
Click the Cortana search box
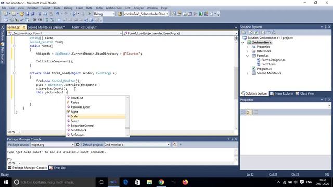click(x=54, y=182)
